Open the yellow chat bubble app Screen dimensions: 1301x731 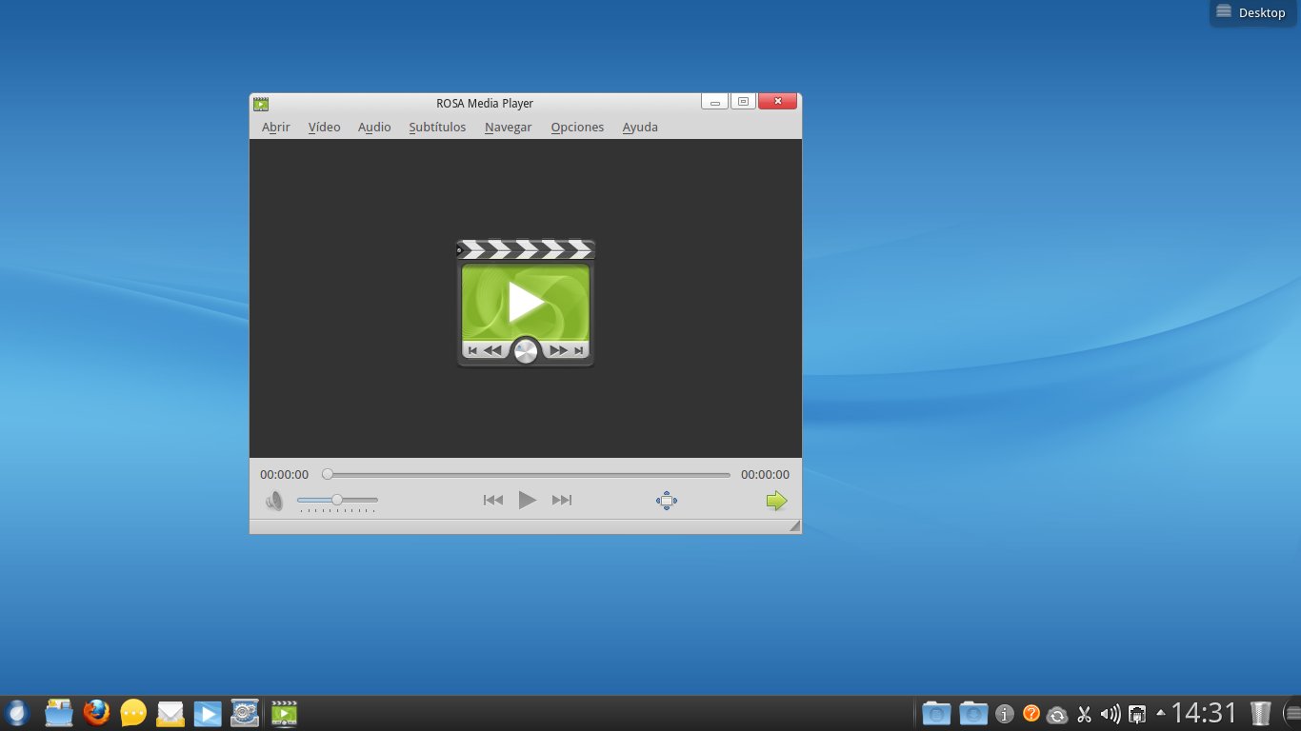133,713
